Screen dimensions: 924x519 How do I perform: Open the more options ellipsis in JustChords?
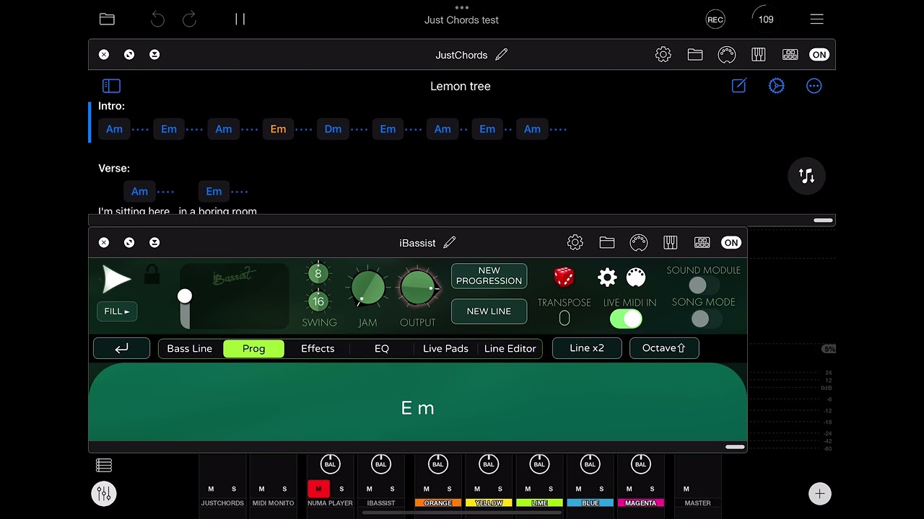pos(814,86)
